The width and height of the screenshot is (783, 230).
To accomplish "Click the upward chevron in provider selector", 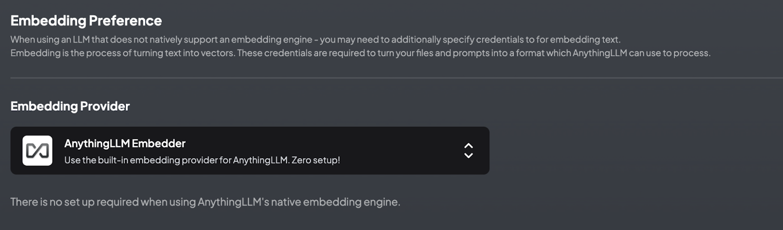I will pyautogui.click(x=468, y=146).
